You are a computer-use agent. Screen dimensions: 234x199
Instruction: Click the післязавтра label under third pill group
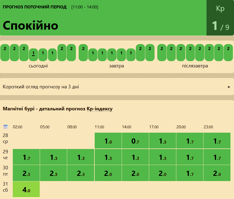tap(195, 66)
